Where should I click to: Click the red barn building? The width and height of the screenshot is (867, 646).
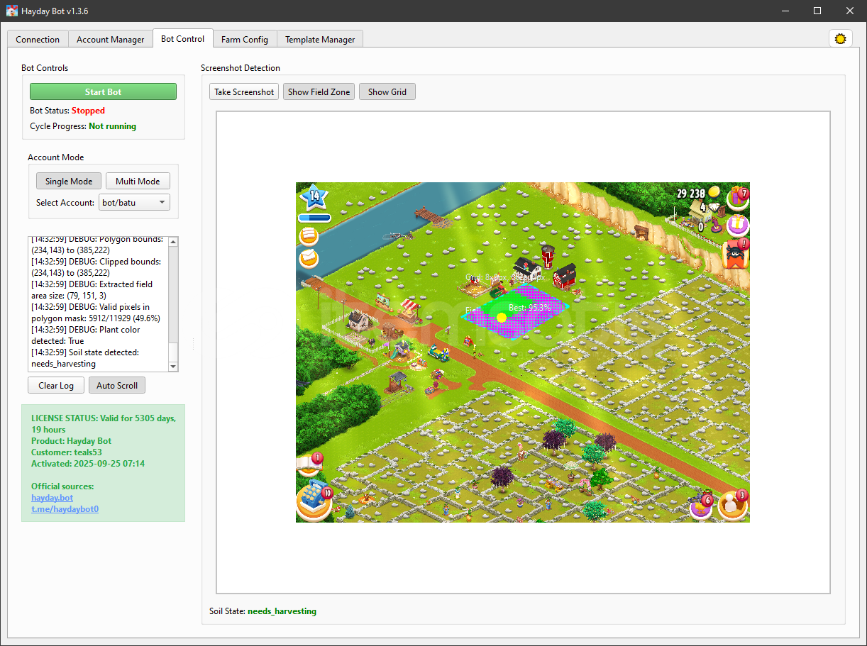coord(564,276)
